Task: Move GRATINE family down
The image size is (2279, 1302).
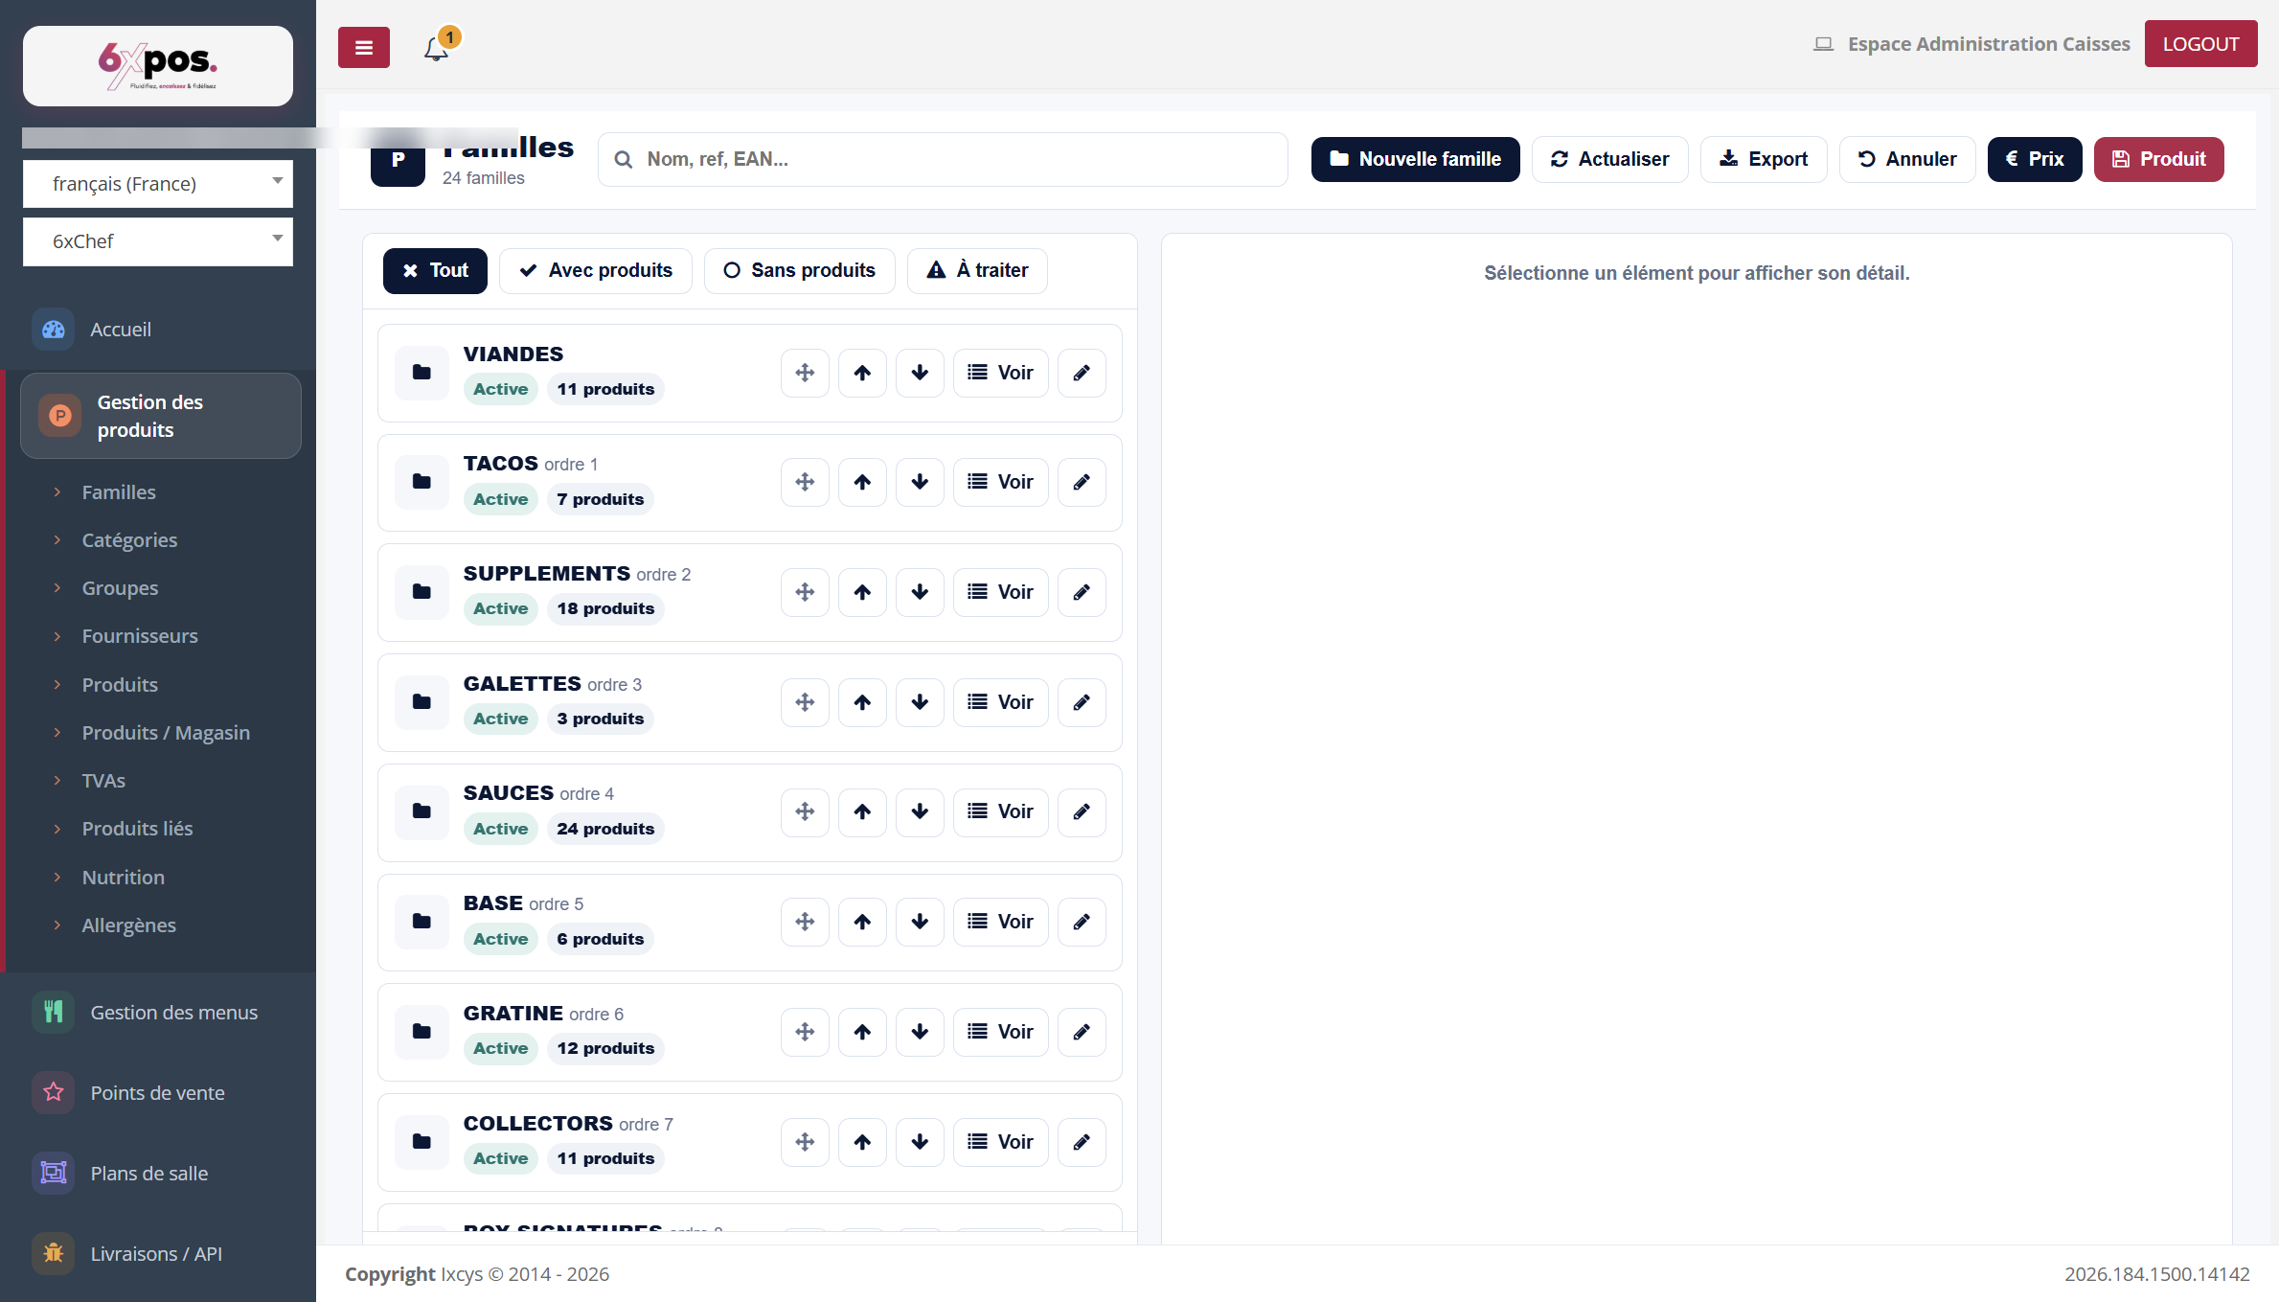Action: coord(920,1032)
